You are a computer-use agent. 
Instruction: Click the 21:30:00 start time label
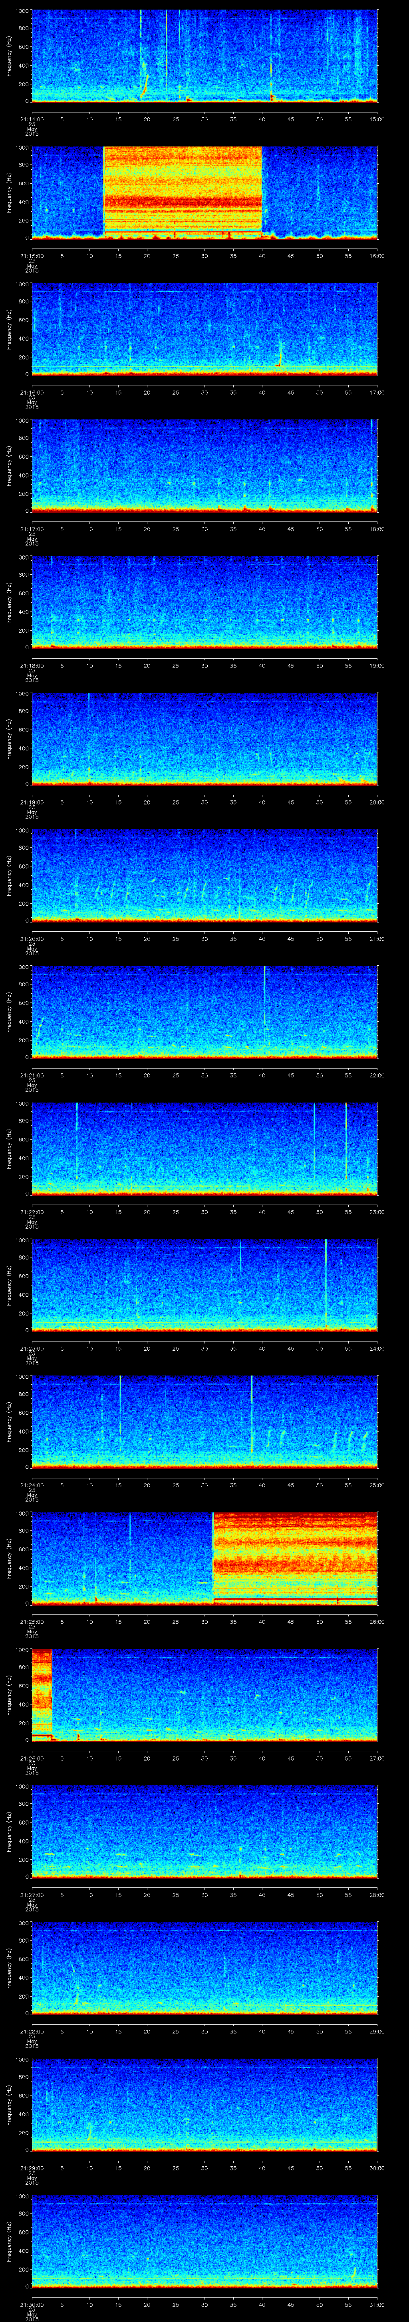(x=32, y=2306)
